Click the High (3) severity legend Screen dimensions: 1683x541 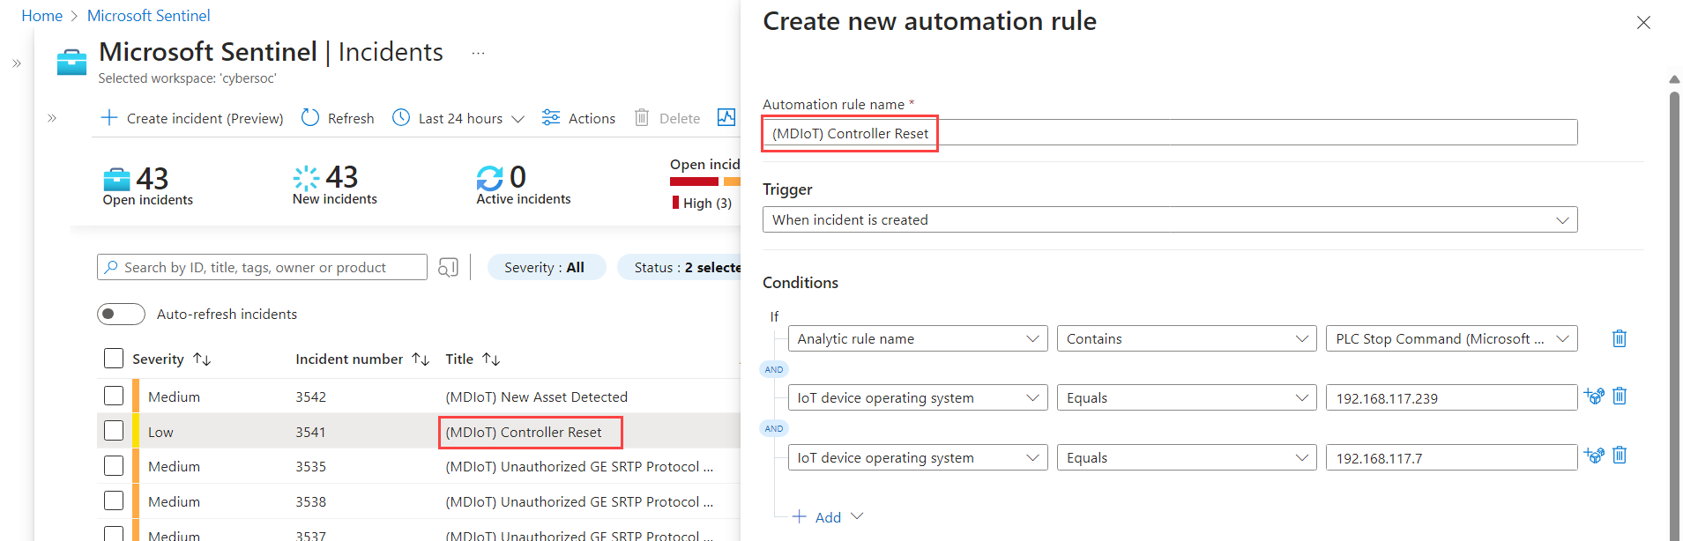[702, 203]
